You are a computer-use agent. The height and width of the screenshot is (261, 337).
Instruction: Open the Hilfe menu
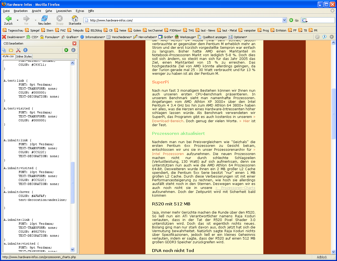pos(91,11)
